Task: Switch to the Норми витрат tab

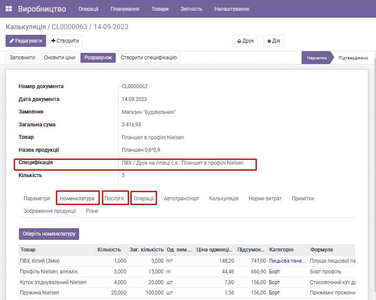Action: [x=265, y=199]
